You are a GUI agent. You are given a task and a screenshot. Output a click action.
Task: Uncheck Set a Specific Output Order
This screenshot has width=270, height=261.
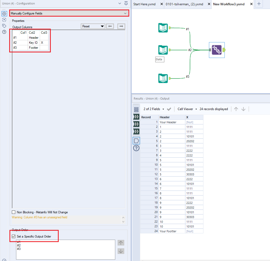click(13, 236)
